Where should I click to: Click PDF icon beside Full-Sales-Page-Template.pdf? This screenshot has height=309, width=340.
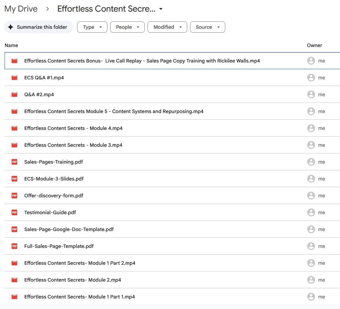tap(14, 246)
